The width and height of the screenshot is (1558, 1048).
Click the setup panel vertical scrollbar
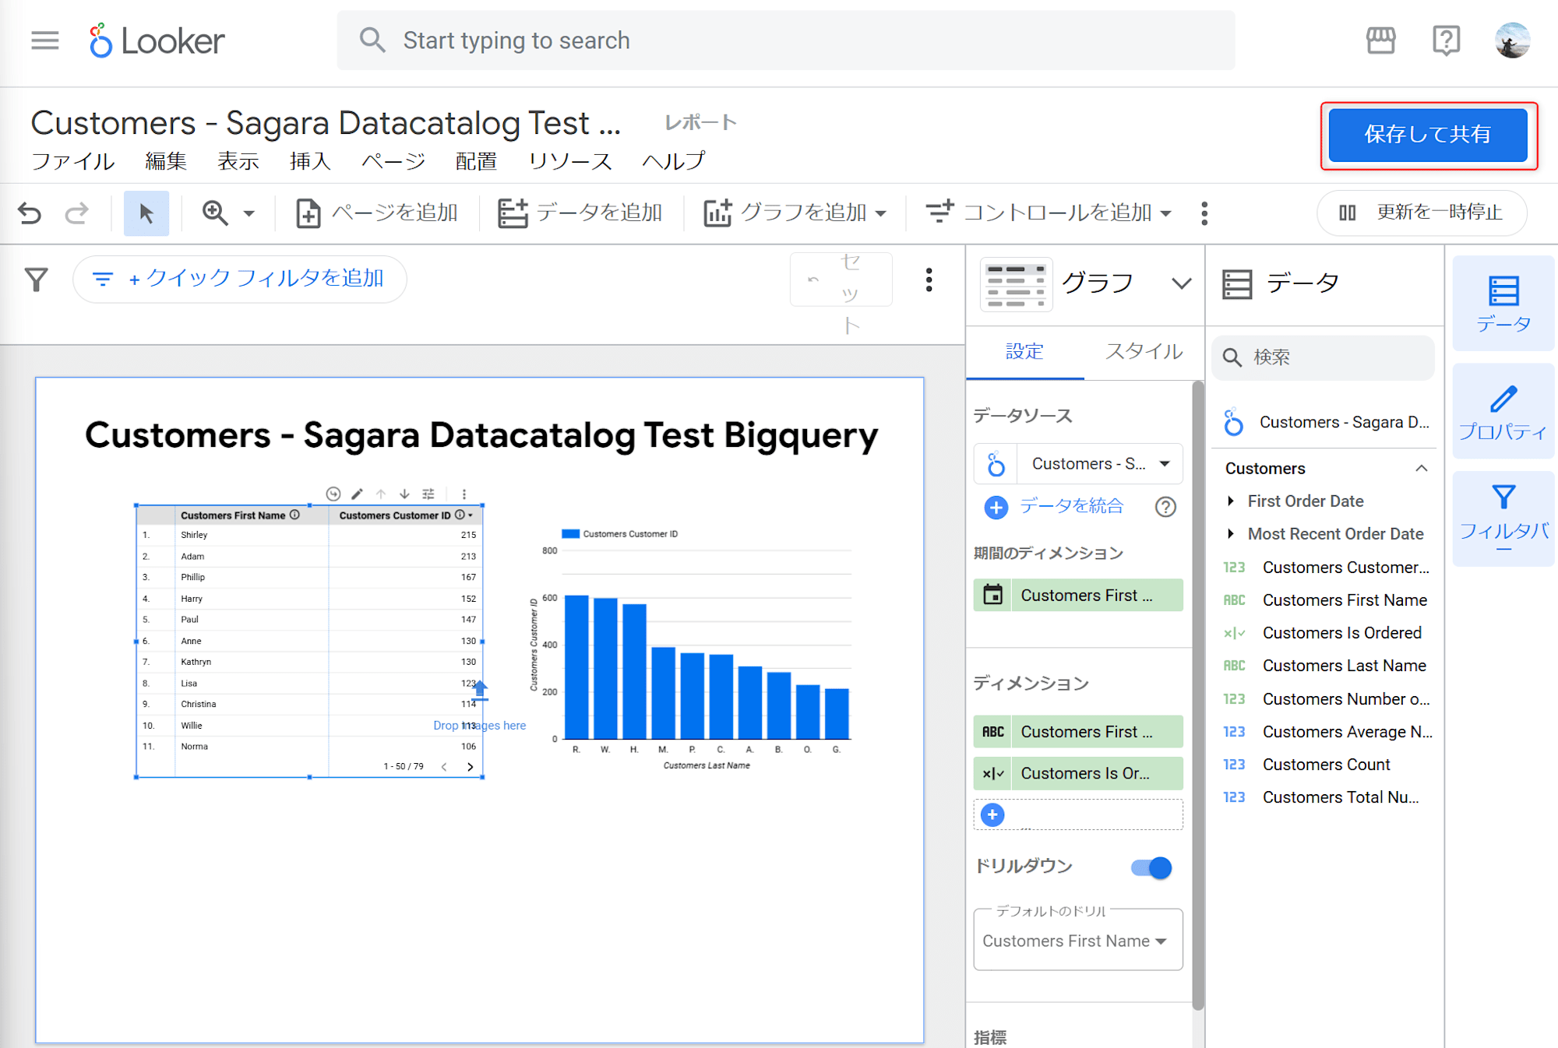pyautogui.click(x=1198, y=695)
